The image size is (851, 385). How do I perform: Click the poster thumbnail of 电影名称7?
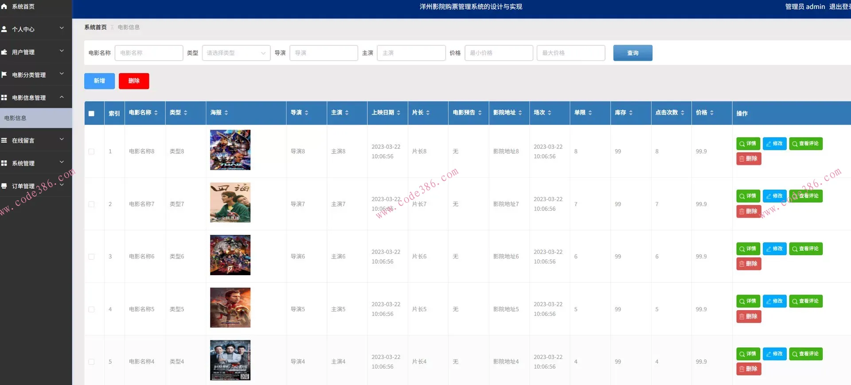point(230,202)
